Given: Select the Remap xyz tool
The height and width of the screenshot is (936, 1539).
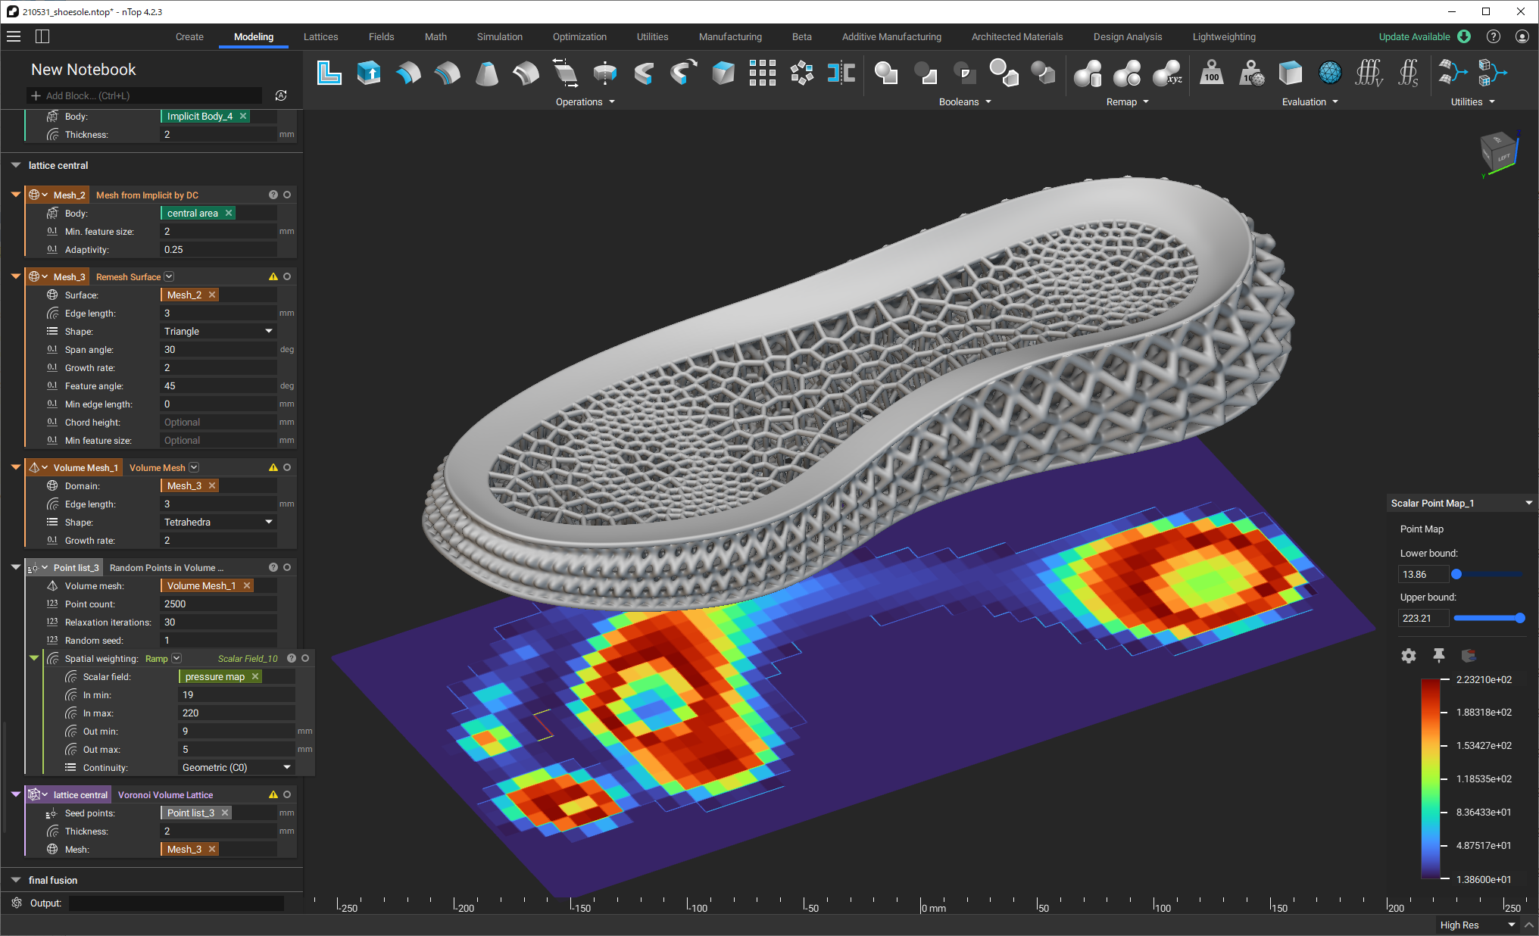Looking at the screenshot, I should pos(1166,73).
